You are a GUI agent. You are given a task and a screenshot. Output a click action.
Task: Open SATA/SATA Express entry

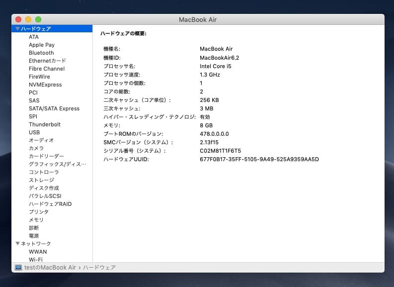(x=54, y=108)
